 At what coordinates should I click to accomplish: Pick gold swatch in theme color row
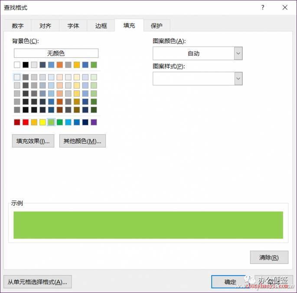tap(77, 65)
